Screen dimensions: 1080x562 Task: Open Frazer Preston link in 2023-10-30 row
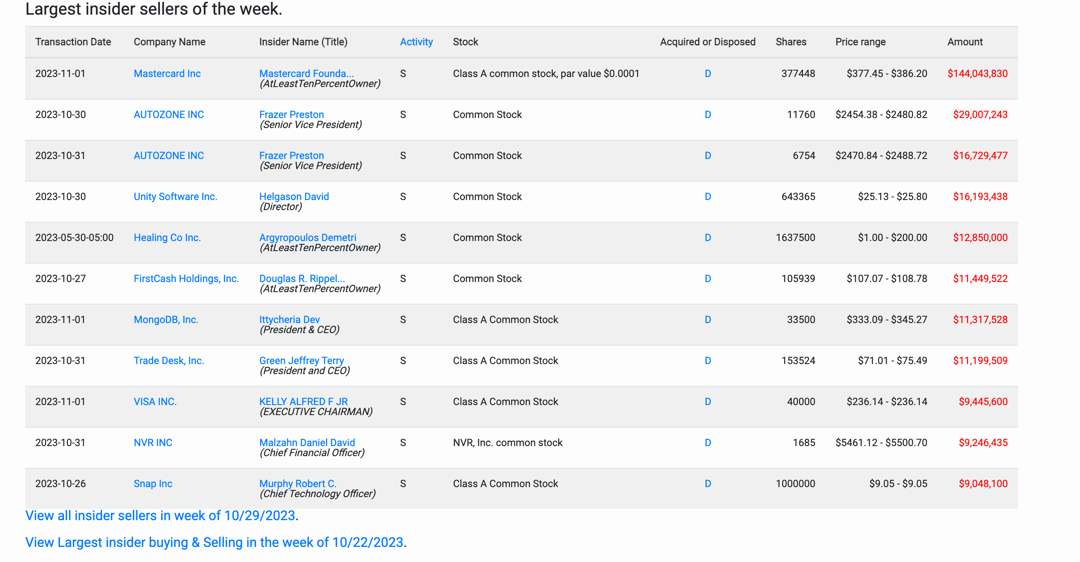[291, 115]
